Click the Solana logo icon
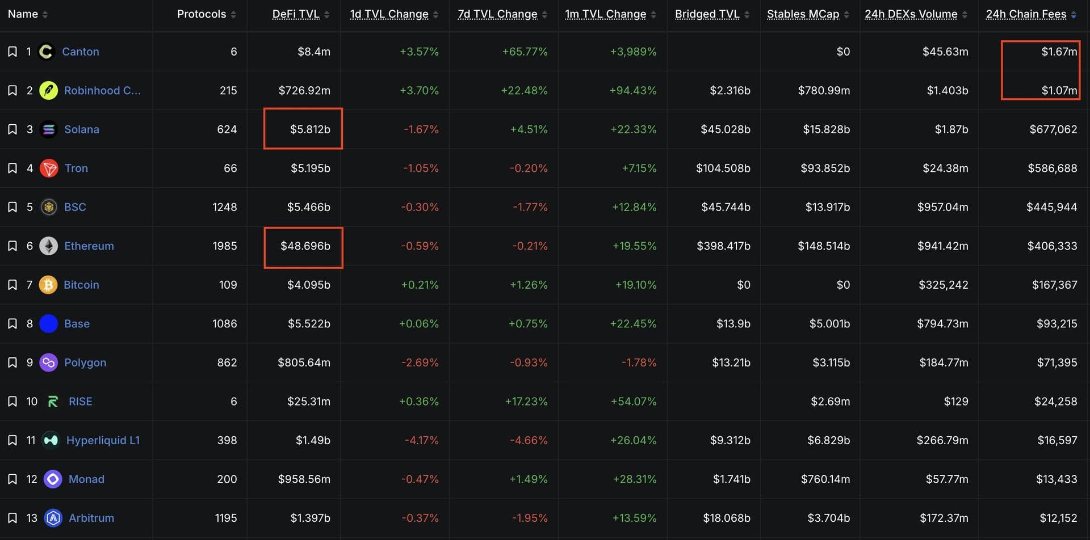 click(x=48, y=129)
